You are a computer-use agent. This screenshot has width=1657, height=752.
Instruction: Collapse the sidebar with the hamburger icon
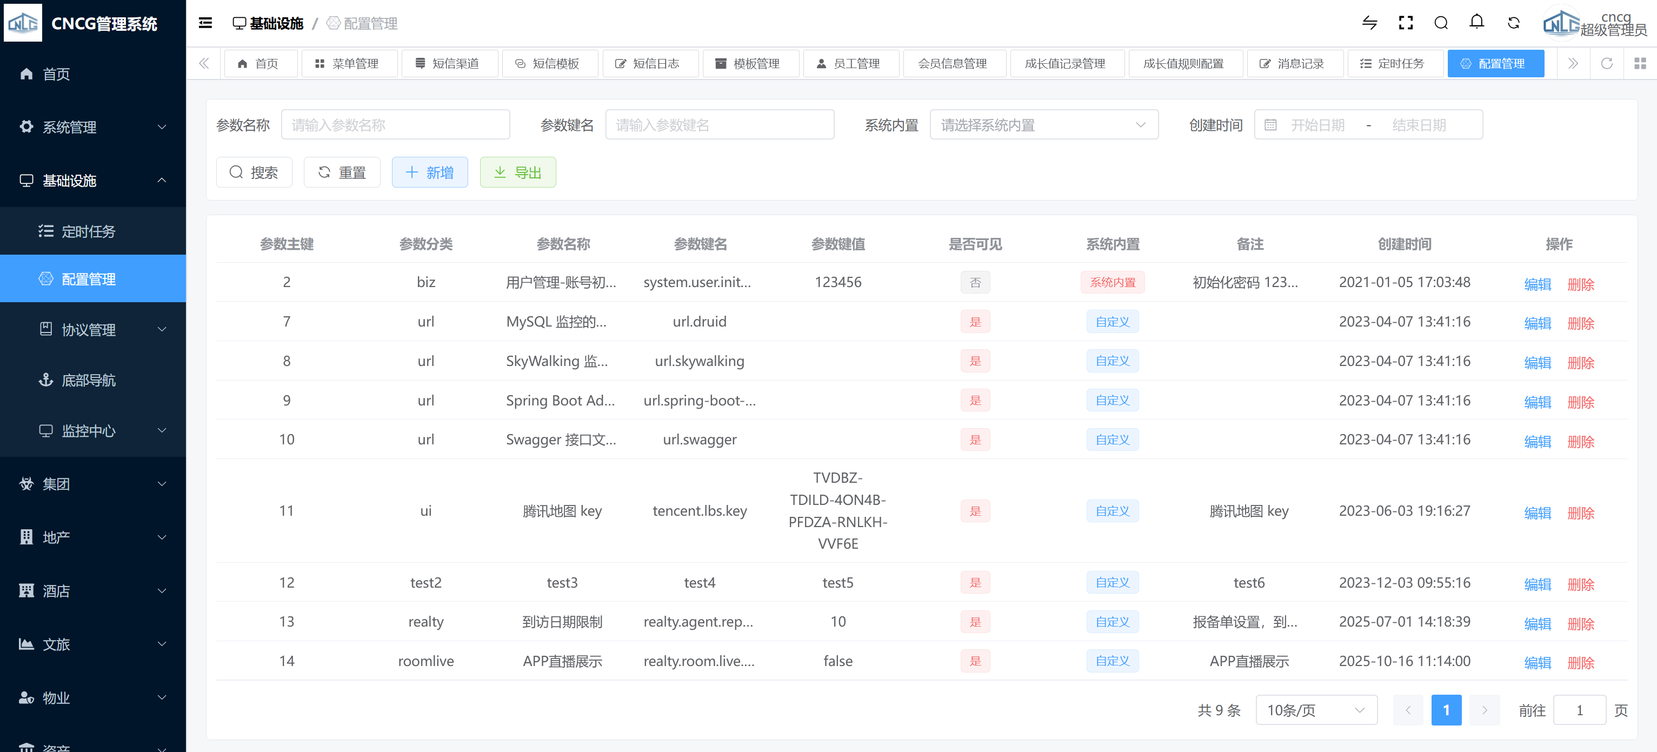[x=205, y=24]
